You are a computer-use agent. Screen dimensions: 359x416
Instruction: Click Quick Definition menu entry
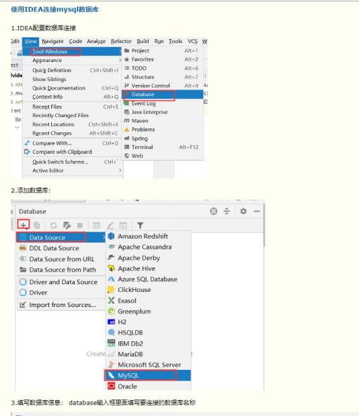pos(72,70)
